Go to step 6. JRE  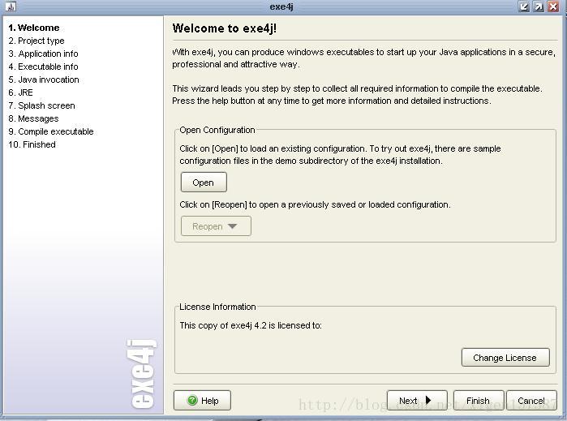(x=20, y=92)
